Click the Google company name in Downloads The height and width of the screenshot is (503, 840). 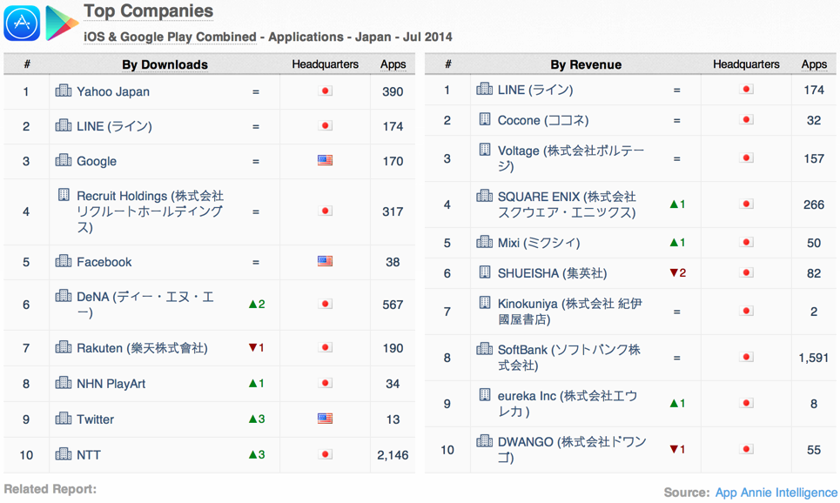tap(97, 161)
